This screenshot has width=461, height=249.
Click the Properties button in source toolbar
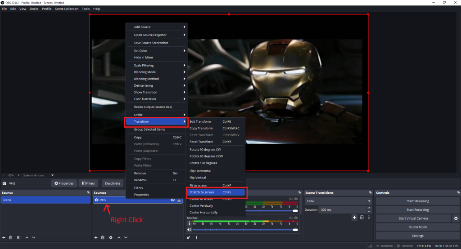click(64, 183)
